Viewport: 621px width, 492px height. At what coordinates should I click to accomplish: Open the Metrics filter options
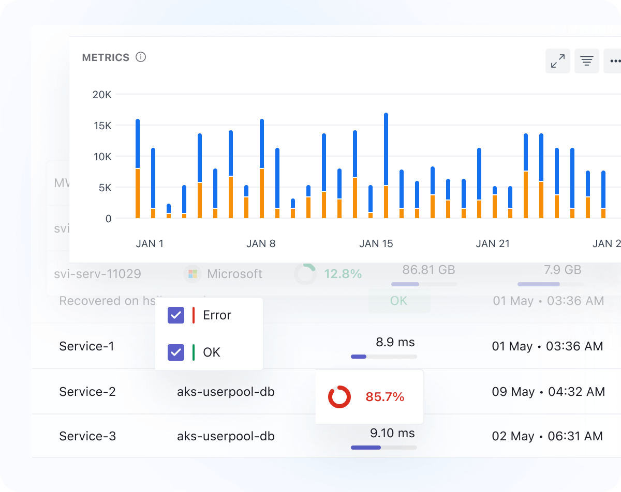[x=587, y=61]
